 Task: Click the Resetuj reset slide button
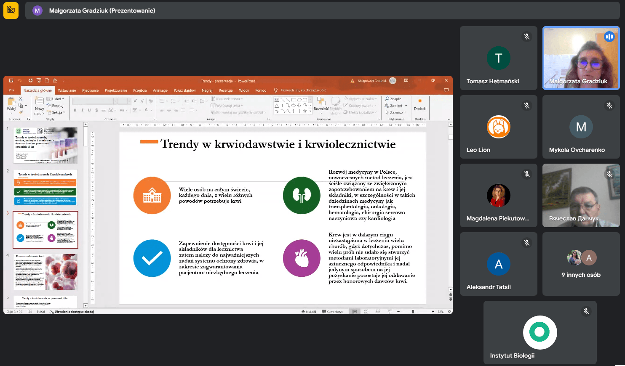pyautogui.click(x=55, y=106)
